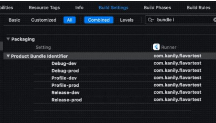Go to the Build Rules tab
Screen dimensions: 216x123
[x=198, y=8]
